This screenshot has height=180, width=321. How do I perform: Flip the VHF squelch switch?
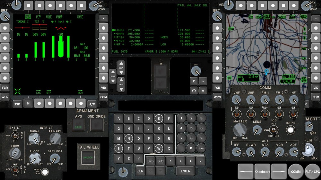click(237, 113)
